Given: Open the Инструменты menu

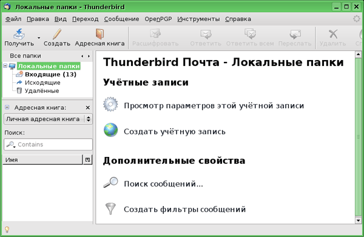Looking at the screenshot, I should click(198, 19).
